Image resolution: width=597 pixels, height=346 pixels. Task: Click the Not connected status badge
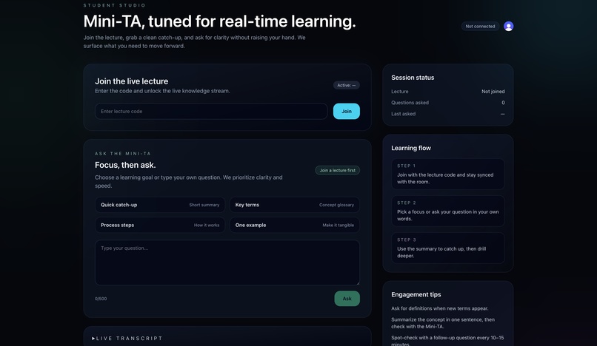[x=480, y=26]
